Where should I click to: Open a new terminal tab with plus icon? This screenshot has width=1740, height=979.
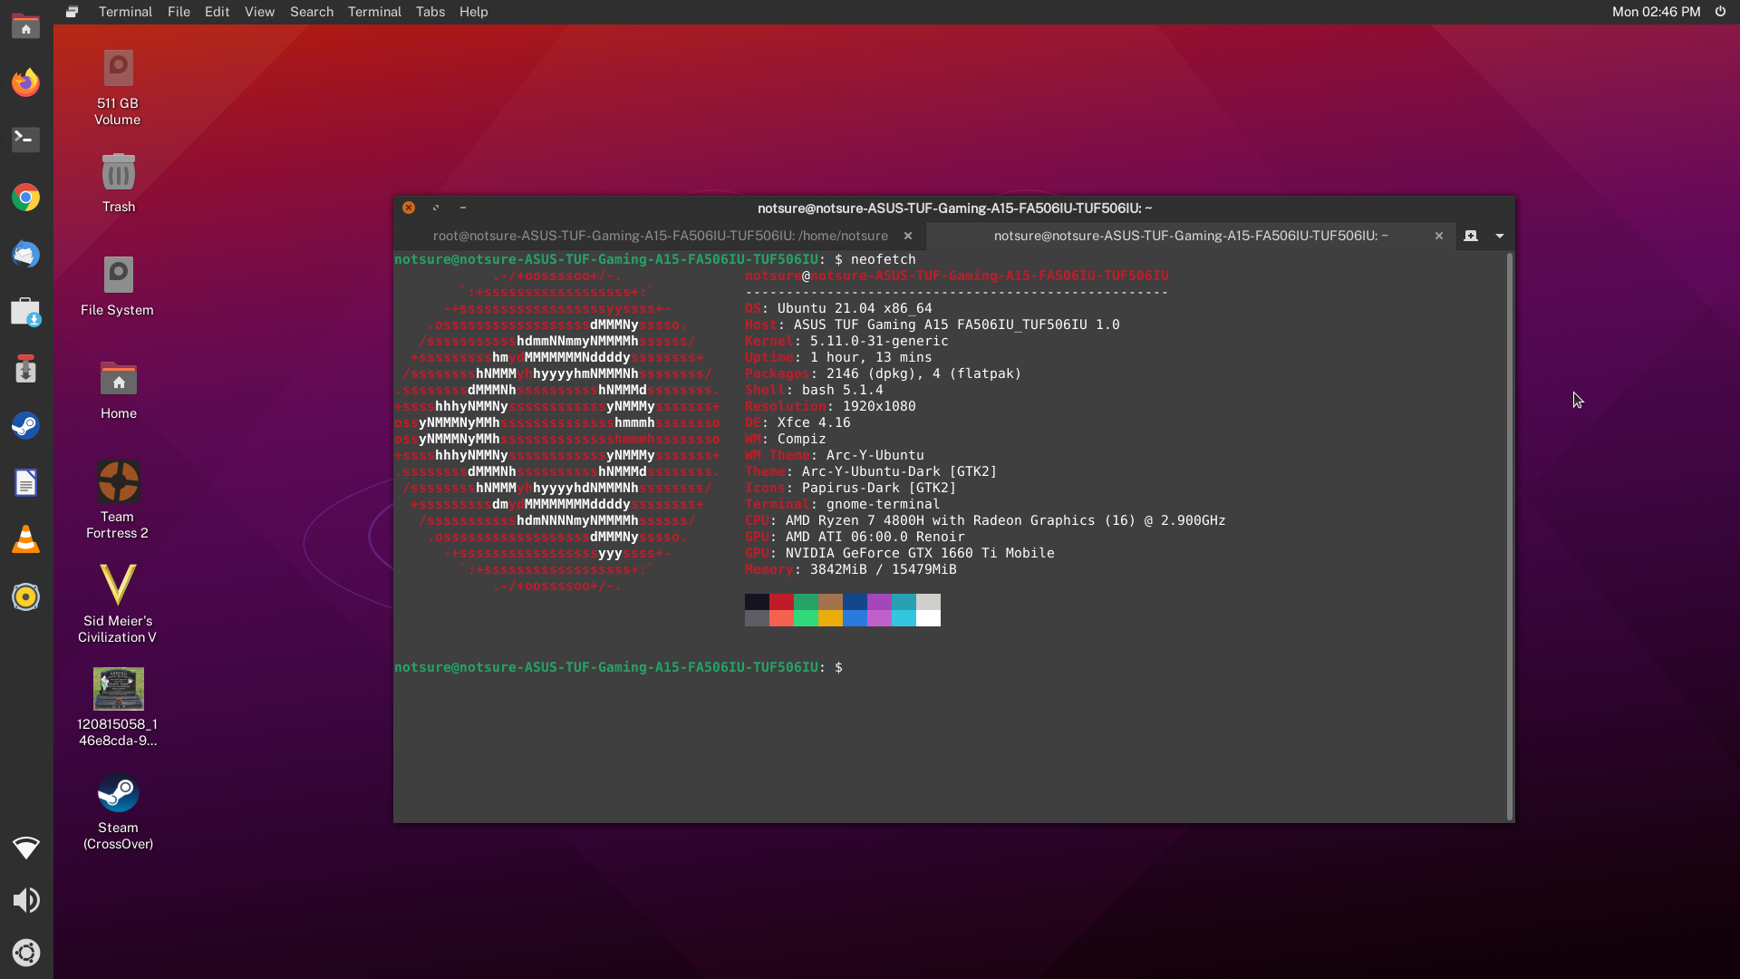point(1469,236)
